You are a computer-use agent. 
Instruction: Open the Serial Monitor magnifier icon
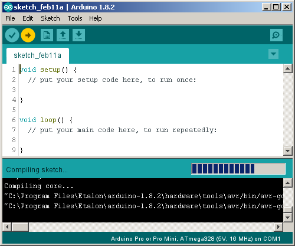click(276, 35)
